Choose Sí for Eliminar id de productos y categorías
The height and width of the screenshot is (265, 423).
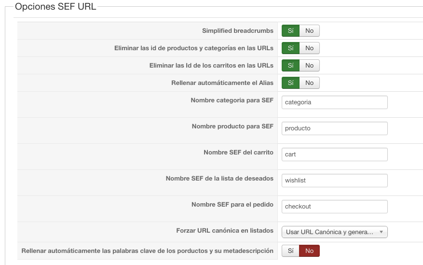[290, 48]
